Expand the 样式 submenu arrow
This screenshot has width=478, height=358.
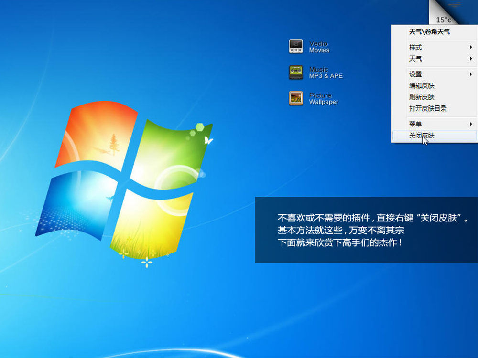pos(471,47)
